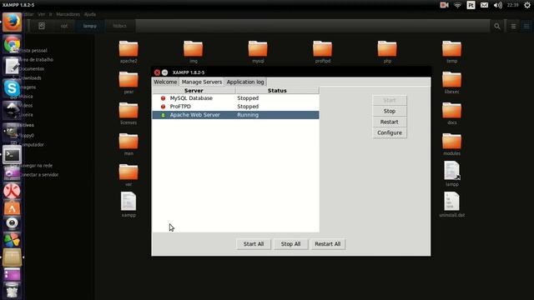Click the opt path bar segment
The width and height of the screenshot is (534, 300).
pos(64,26)
